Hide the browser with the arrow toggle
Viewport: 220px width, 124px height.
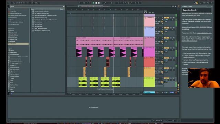click(8, 6)
